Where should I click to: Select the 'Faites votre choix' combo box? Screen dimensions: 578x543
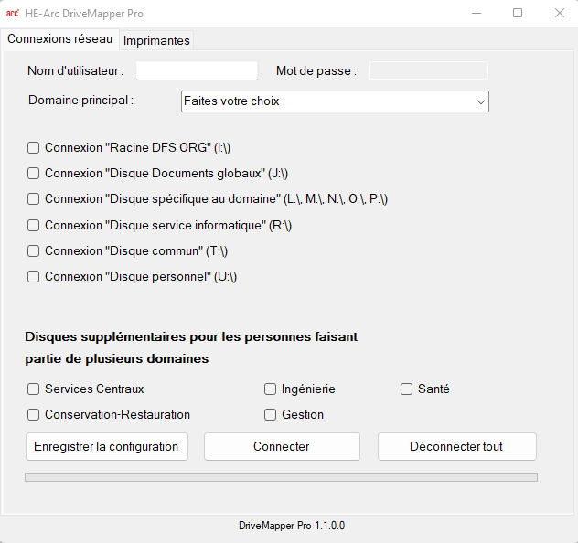click(335, 101)
